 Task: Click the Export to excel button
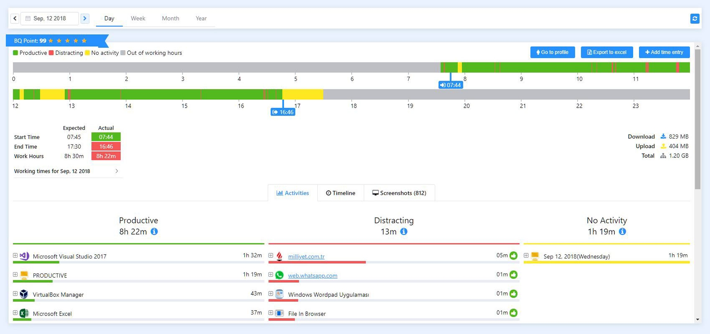coord(607,52)
